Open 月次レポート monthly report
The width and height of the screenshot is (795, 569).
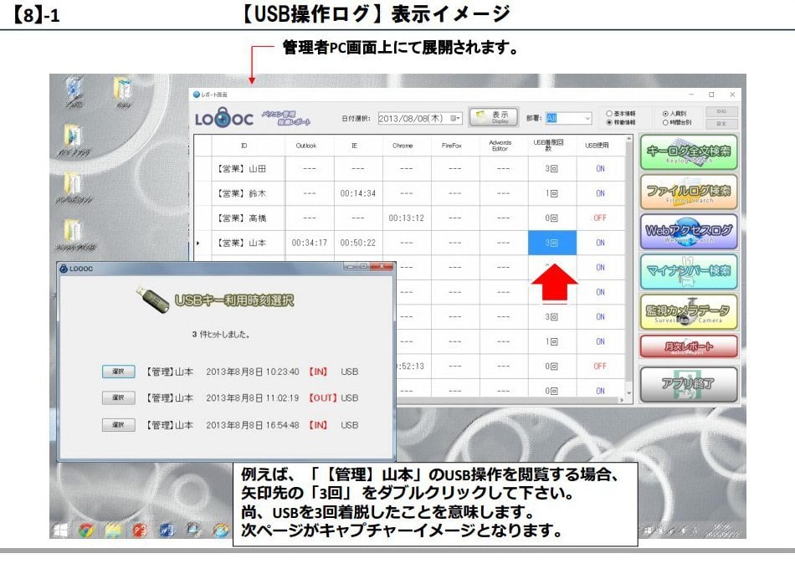click(x=688, y=346)
